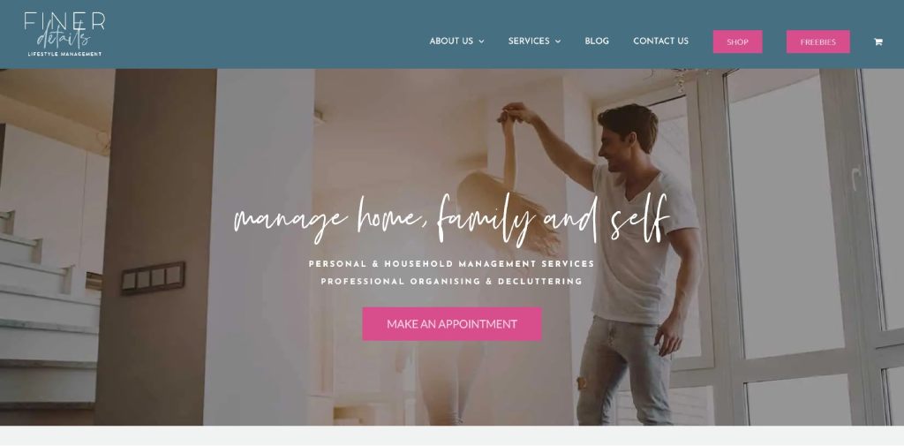904x446 pixels.
Task: Open the About Us menu item
Action: (x=451, y=41)
